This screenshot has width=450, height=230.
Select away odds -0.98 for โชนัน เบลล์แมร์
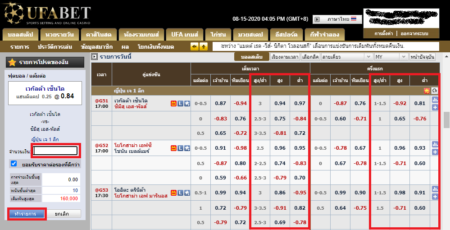tap(240, 148)
